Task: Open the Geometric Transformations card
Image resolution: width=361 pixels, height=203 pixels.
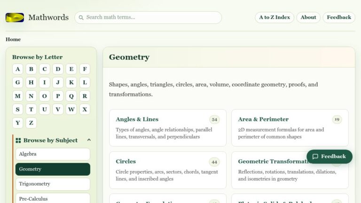Action: coord(290,170)
